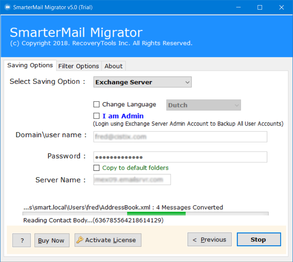Click the copyright RecoveryTools Inc. text
Viewport: 293px width, 262px height.
(x=101, y=43)
